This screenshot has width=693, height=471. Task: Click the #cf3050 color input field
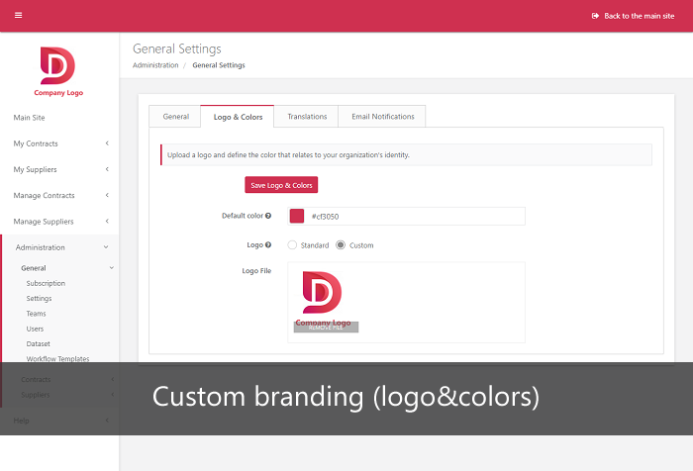406,216
